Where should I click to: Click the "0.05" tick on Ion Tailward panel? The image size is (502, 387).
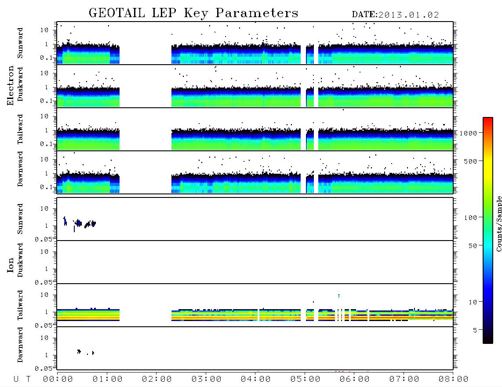(x=43, y=325)
